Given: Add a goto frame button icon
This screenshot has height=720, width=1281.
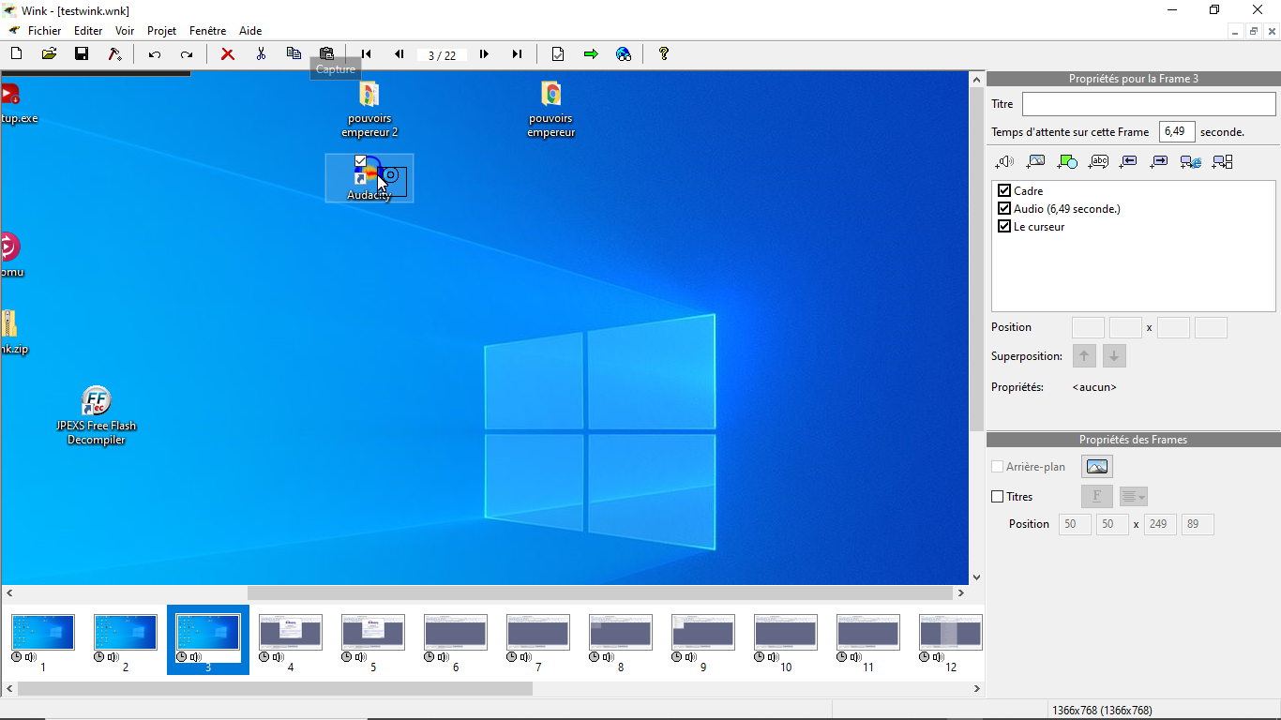Looking at the screenshot, I should point(1222,162).
